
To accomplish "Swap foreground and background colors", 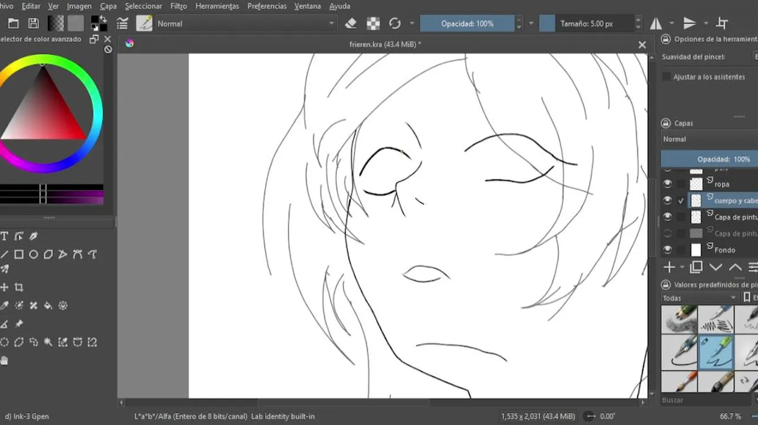I will [x=103, y=19].
